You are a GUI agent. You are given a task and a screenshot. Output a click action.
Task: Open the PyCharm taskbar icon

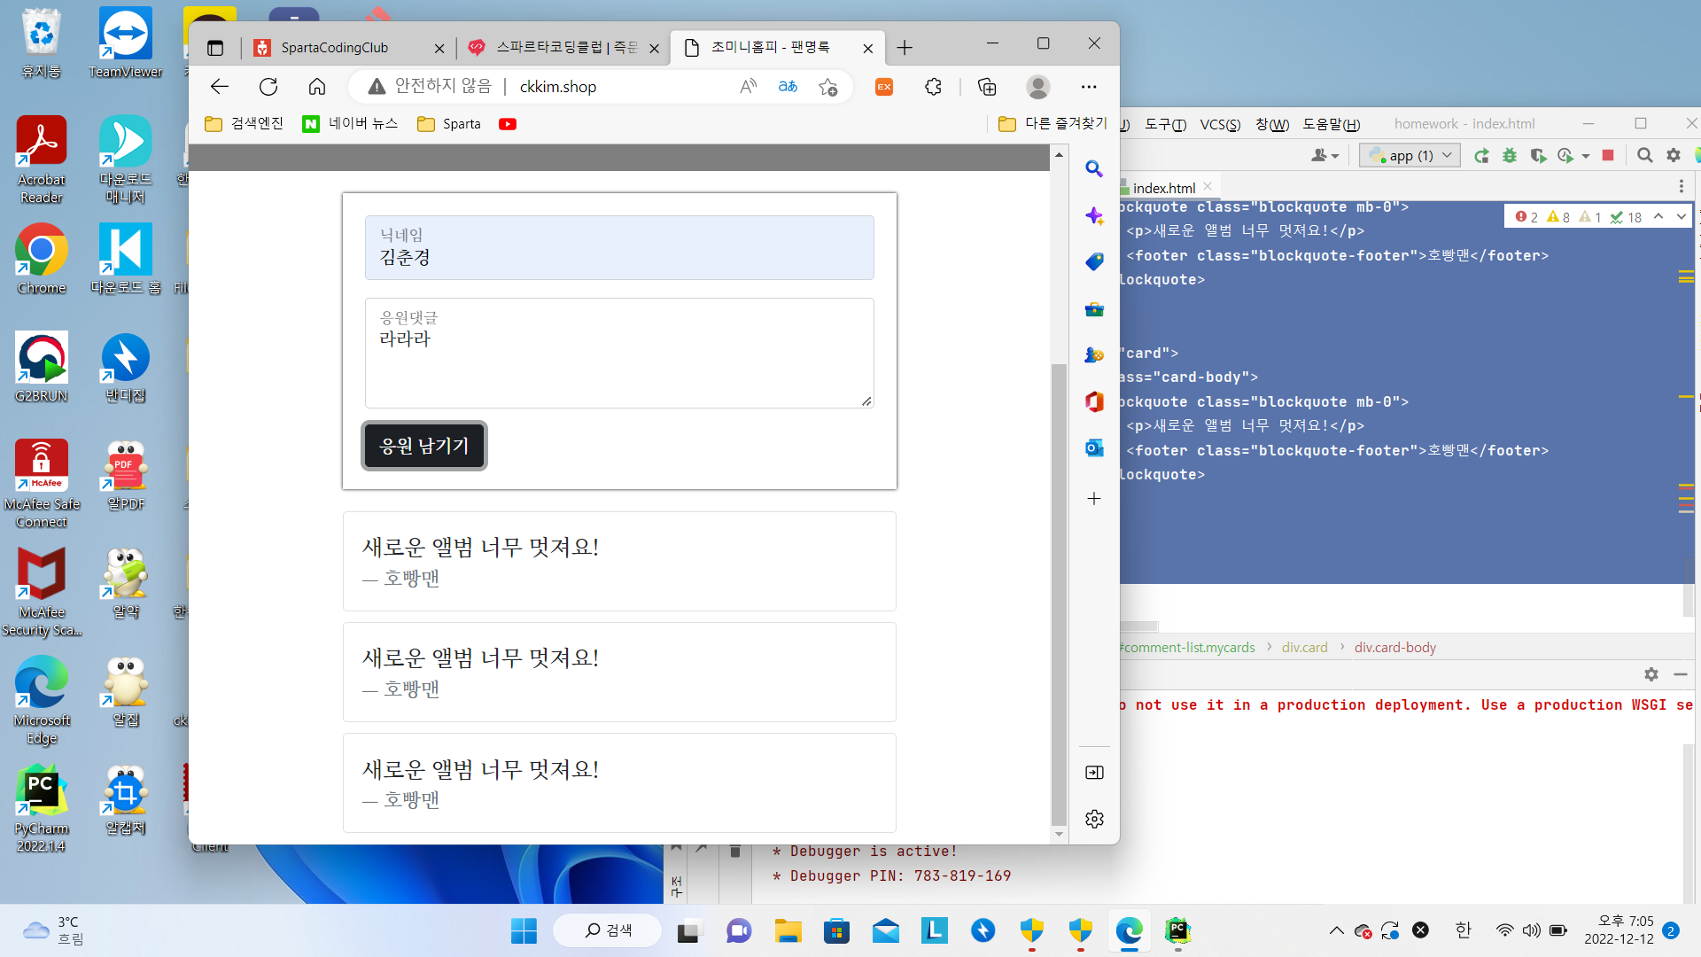tap(1177, 930)
